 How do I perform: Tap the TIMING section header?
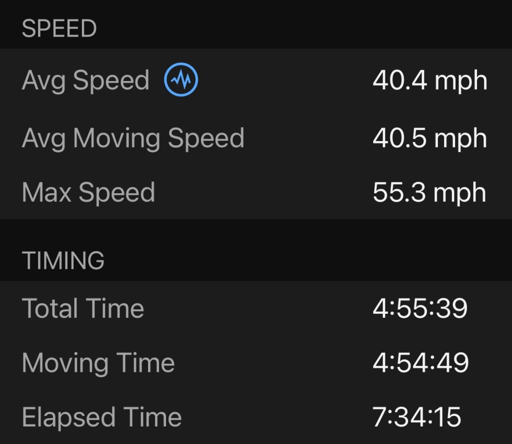coord(63,260)
